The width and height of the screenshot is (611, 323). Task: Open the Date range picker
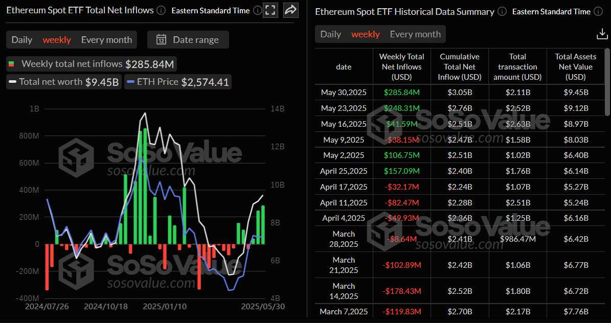click(188, 39)
